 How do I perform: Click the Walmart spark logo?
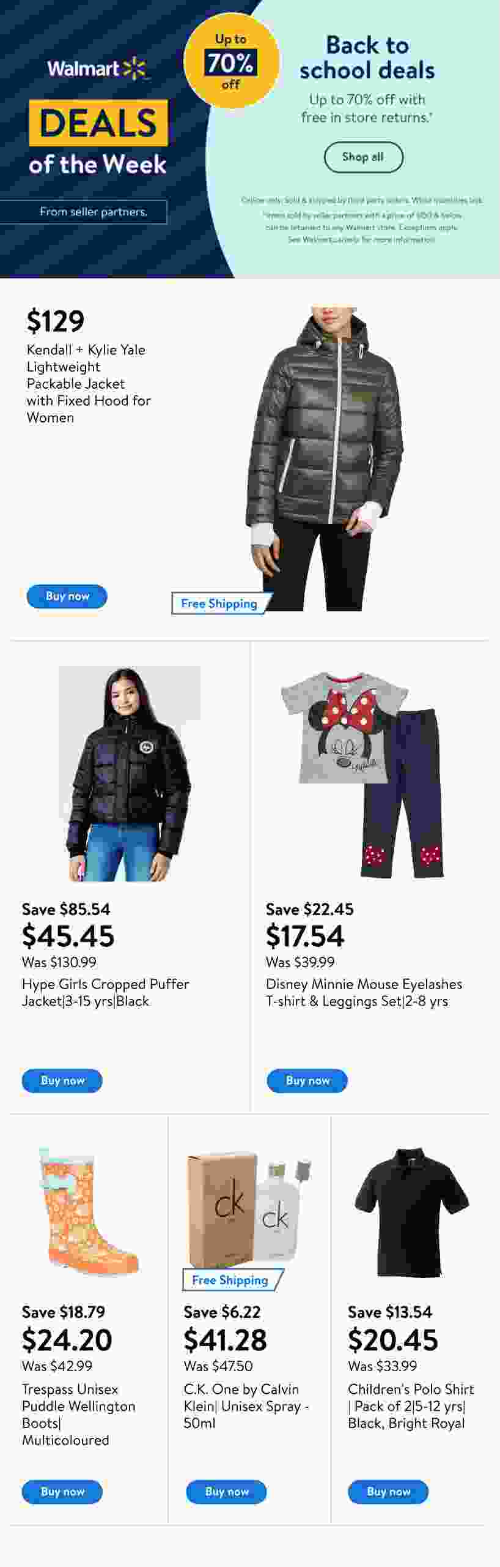pos(98,69)
